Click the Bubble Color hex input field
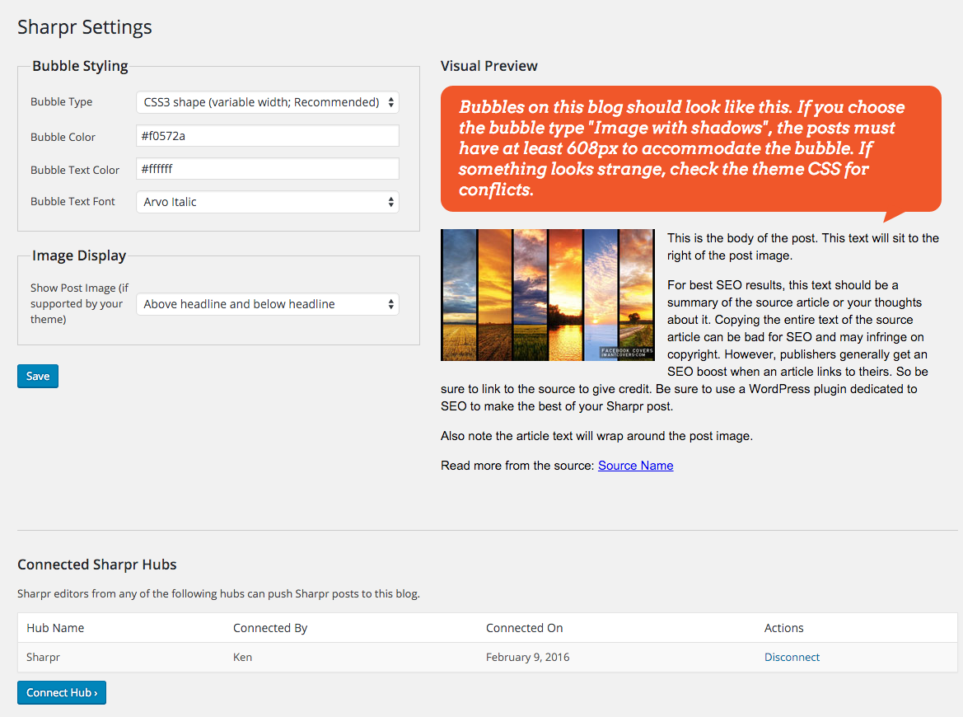This screenshot has width=963, height=717. (x=267, y=136)
